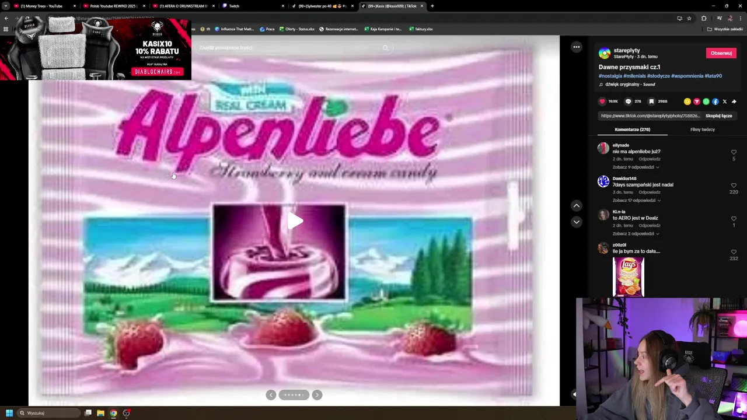Viewport: 747px width, 420px height.
Task: Open the Polski Youtube REWIND 2025 tab
Action: tap(114, 6)
